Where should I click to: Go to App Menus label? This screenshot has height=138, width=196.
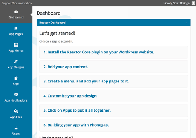pyautogui.click(x=16, y=51)
